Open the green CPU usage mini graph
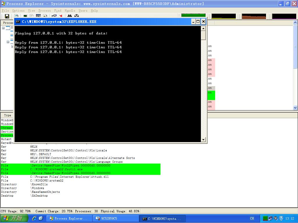The image size is (298, 223). point(193,16)
